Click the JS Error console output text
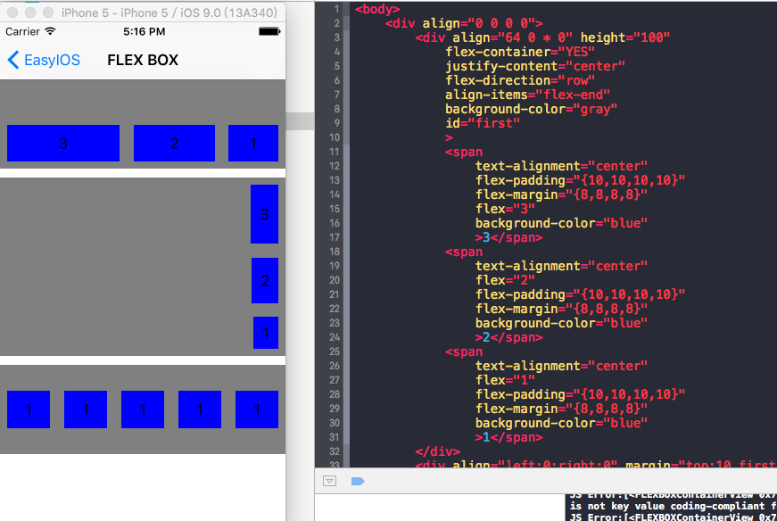Screen dimensions: 777x521 coord(671,506)
